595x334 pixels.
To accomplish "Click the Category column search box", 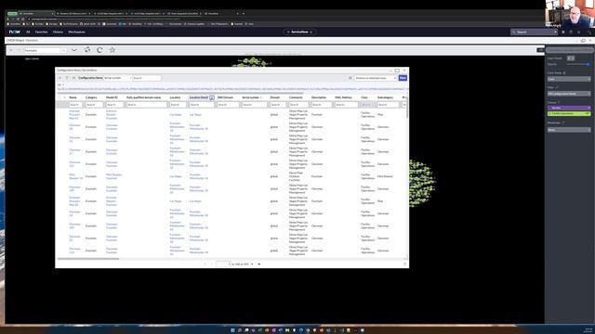I will [x=94, y=105].
